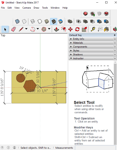Viewport: 117px width, 150px height.
Task: Close the Materials panel
Action: coord(115,43)
